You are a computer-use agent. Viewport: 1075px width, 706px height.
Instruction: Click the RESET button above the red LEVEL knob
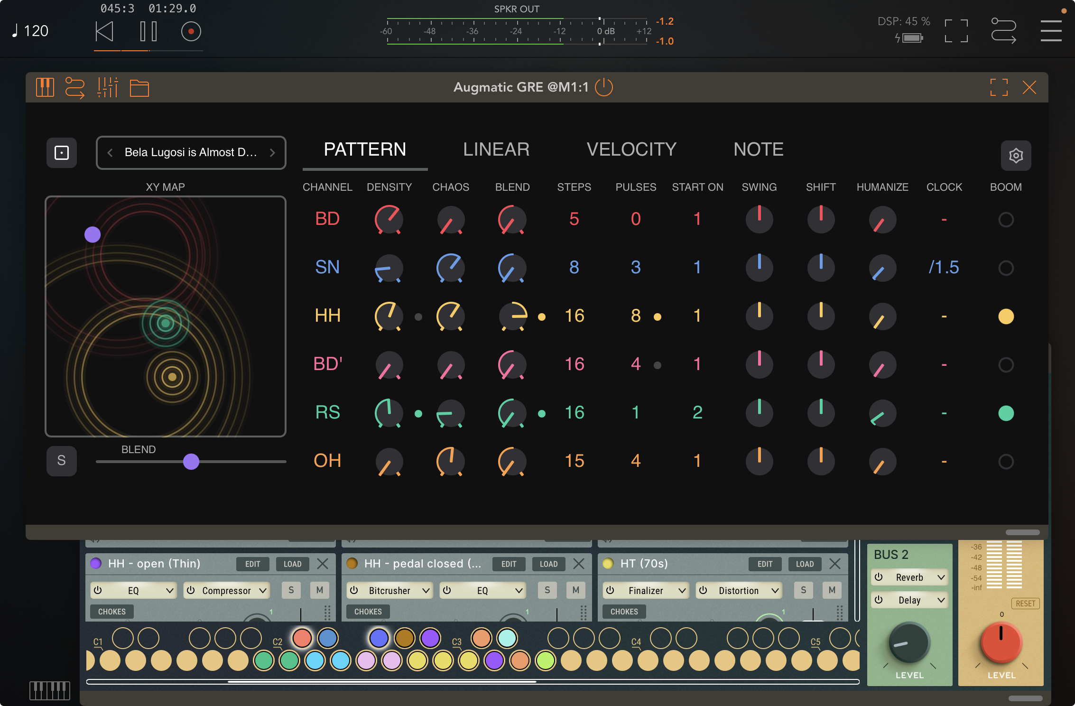[1025, 604]
